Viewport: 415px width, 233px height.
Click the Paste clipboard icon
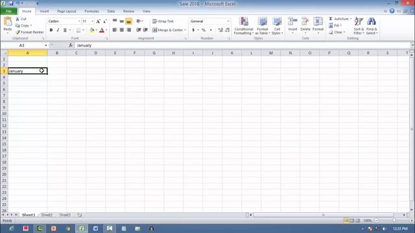[7, 21]
